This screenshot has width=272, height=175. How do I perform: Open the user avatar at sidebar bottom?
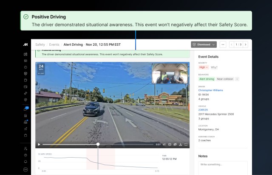point(25,169)
